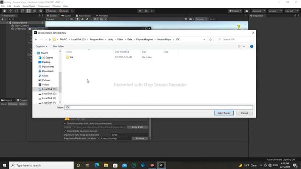
Task: Browse for Keystores Dedicated Location
Action: click(140, 138)
